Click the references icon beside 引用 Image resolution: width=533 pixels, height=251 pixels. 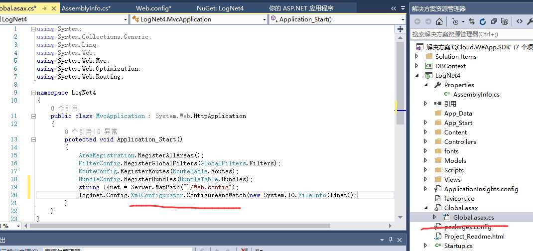[438, 104]
